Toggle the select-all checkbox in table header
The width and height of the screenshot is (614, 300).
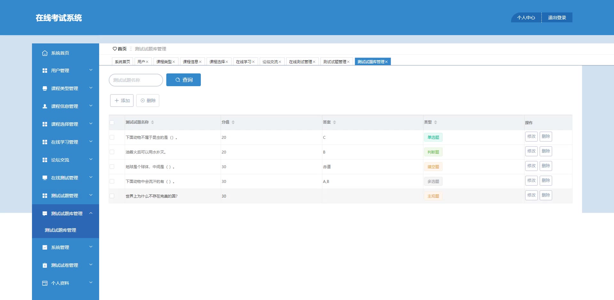tap(112, 123)
